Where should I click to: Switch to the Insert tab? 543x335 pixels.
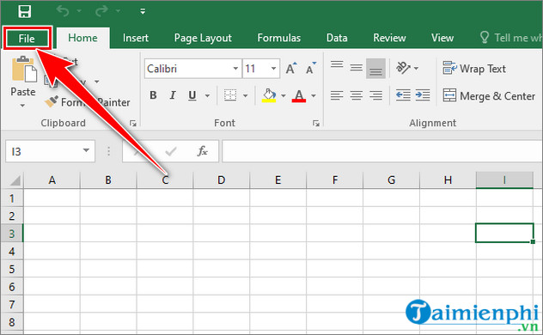point(136,38)
